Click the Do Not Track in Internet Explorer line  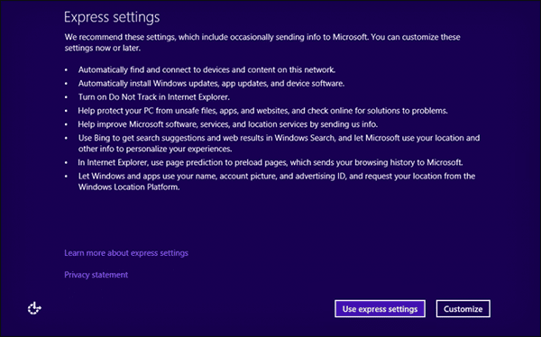(x=154, y=97)
